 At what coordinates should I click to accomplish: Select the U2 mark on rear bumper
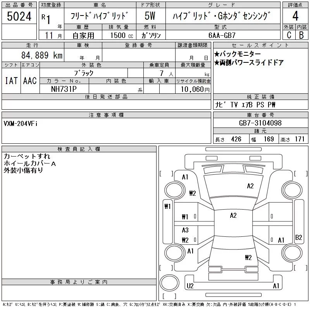[190, 286]
